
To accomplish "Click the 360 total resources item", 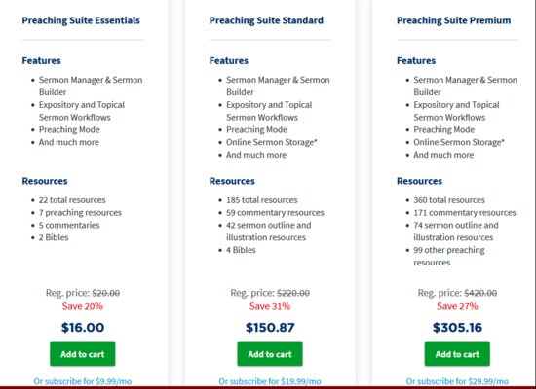I will coord(449,200).
